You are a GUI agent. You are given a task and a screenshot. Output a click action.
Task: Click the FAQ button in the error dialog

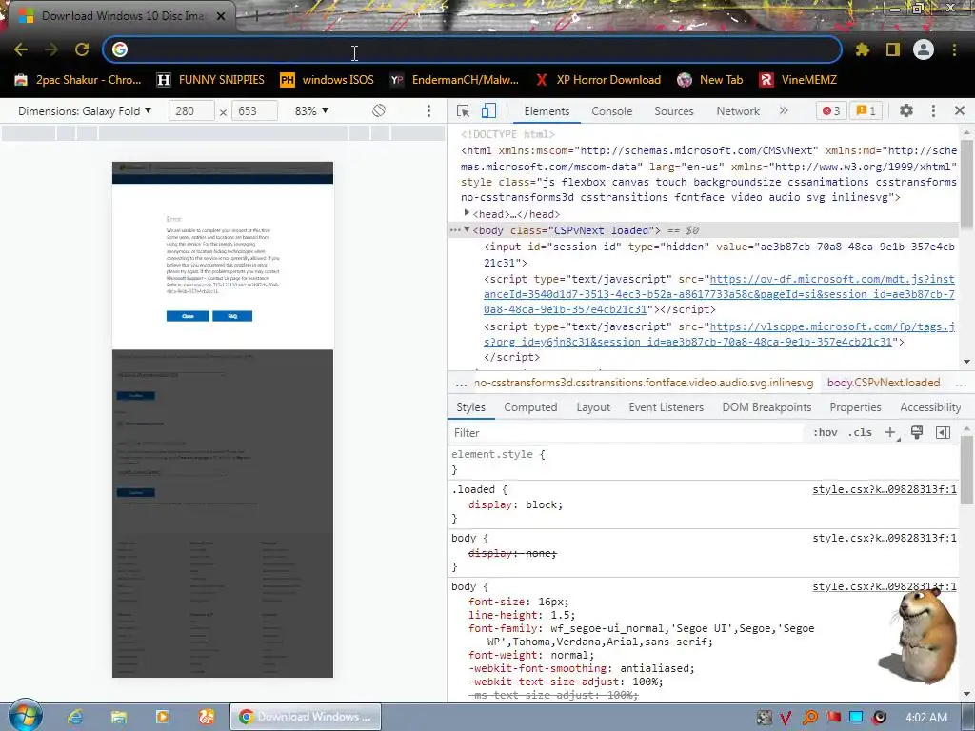coord(232,316)
